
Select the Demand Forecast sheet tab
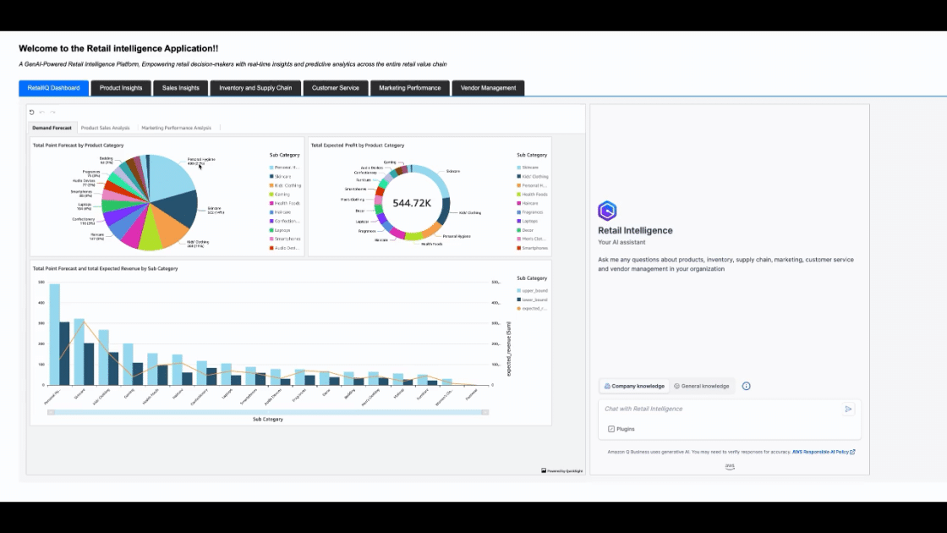pos(52,128)
